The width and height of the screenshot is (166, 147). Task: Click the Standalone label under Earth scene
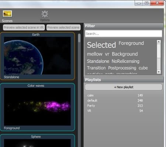coord(11,77)
